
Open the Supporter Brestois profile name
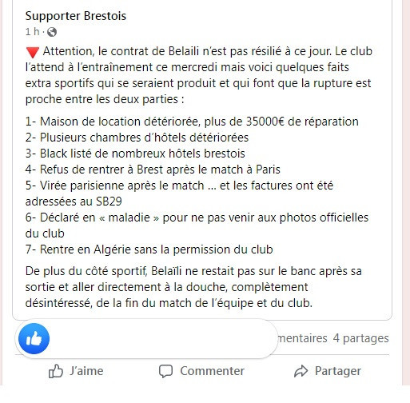click(x=76, y=16)
